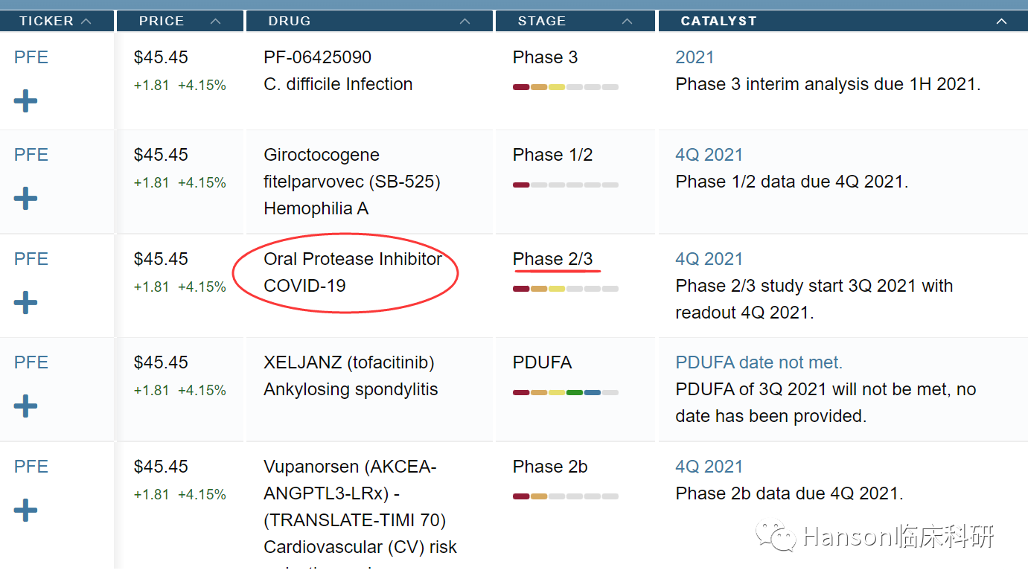Sort table by TICKER column arrow
The width and height of the screenshot is (1028, 582).
point(86,21)
